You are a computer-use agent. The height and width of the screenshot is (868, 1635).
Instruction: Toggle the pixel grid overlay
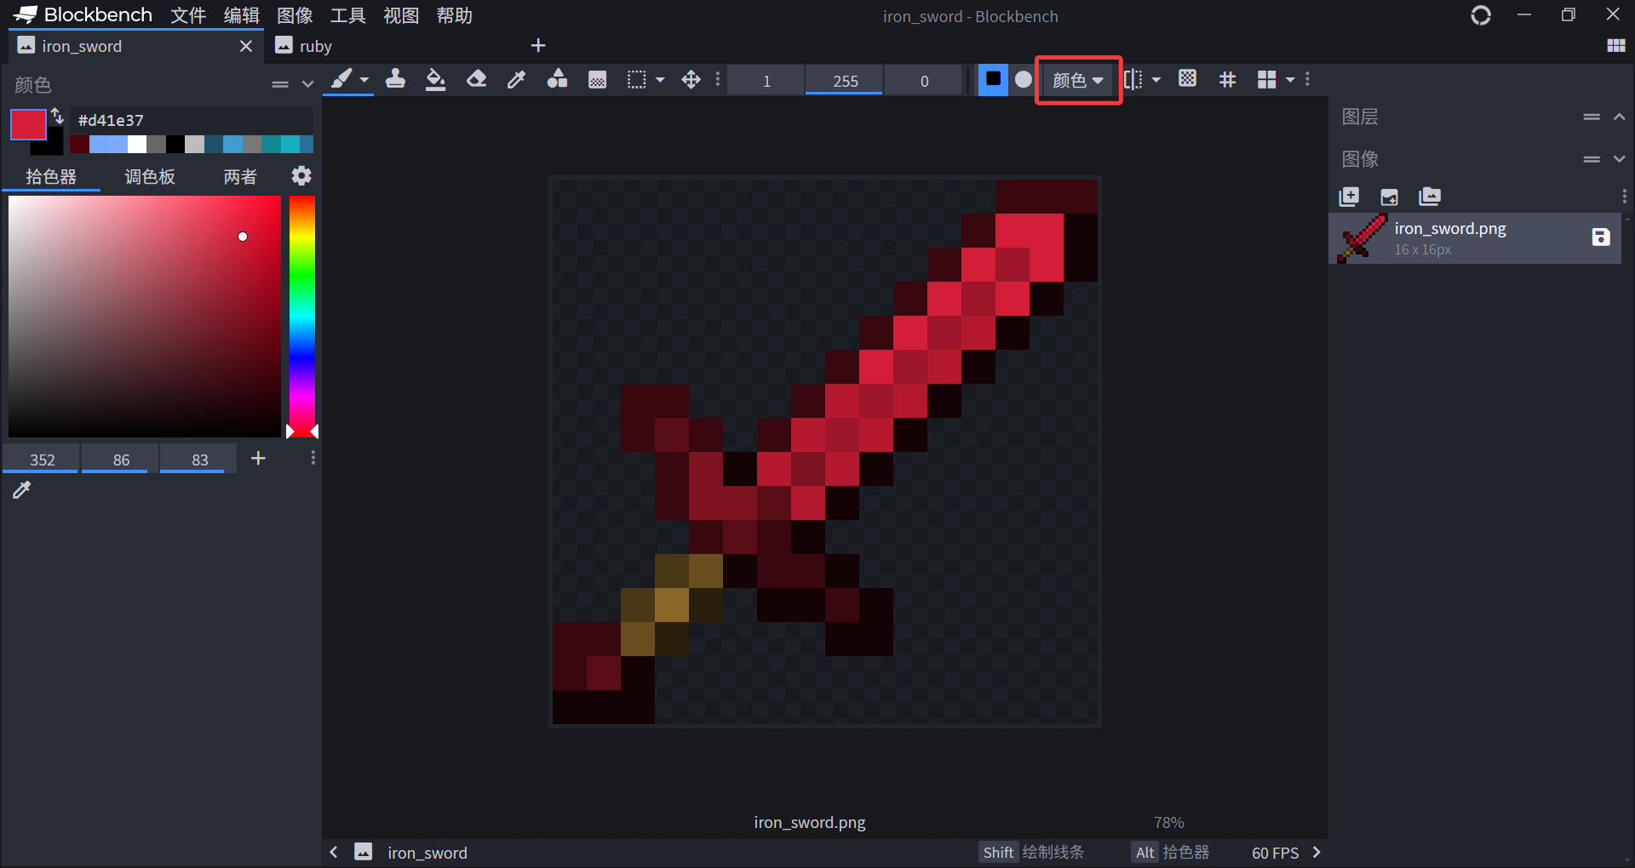(x=1226, y=79)
